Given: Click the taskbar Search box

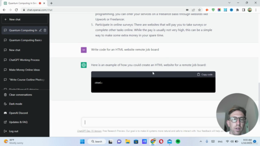Looking at the screenshot, I should pos(97,142).
